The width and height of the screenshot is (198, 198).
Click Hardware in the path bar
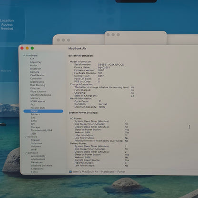point(108,172)
